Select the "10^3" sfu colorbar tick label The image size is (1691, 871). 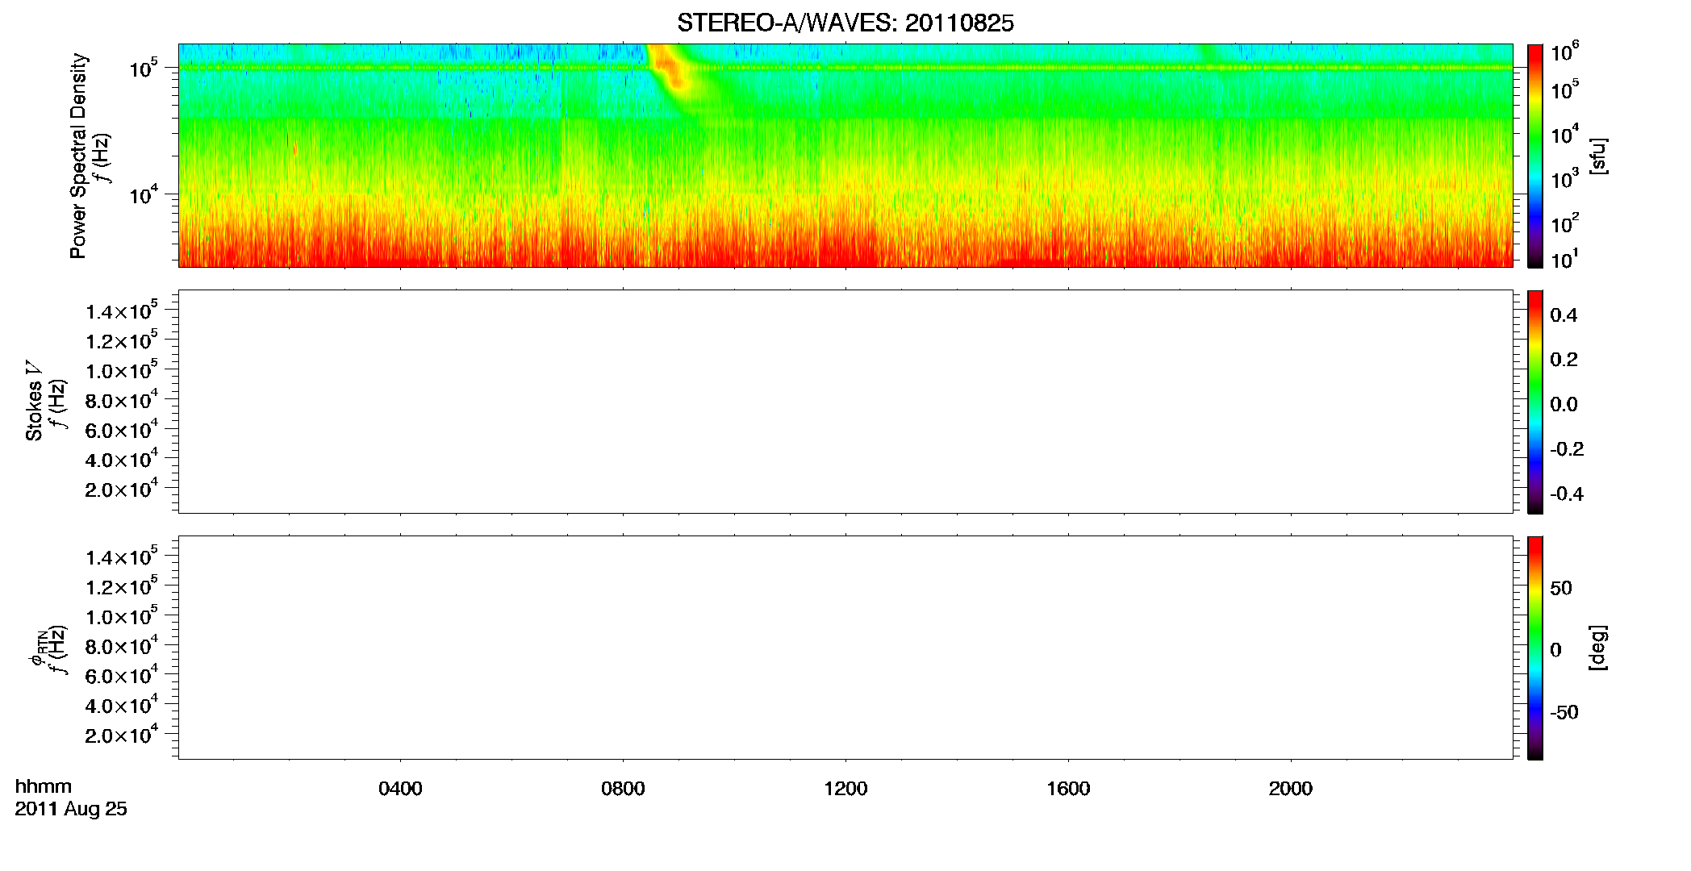(x=1564, y=178)
